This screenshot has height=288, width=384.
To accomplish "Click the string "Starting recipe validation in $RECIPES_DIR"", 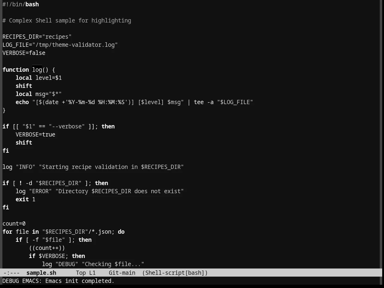I will pos(111,167).
